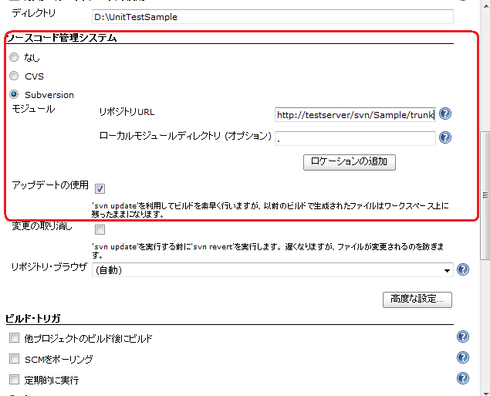The image size is (490, 396).
Task: Open help for local module directory
Action: (x=445, y=137)
